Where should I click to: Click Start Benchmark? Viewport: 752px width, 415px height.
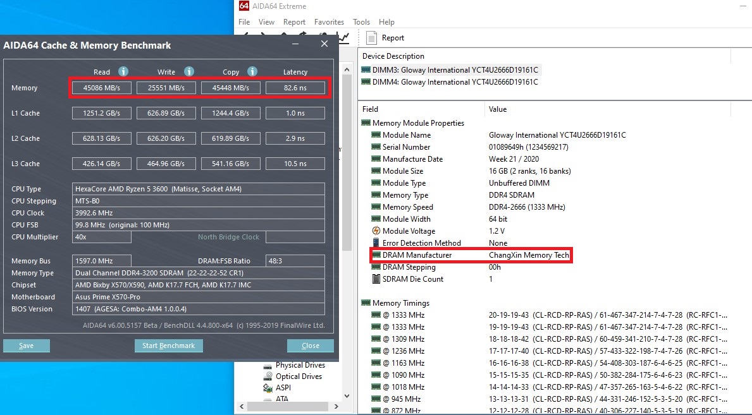click(x=168, y=346)
